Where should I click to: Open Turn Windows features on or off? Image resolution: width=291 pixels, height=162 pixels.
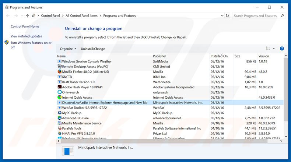point(31,45)
